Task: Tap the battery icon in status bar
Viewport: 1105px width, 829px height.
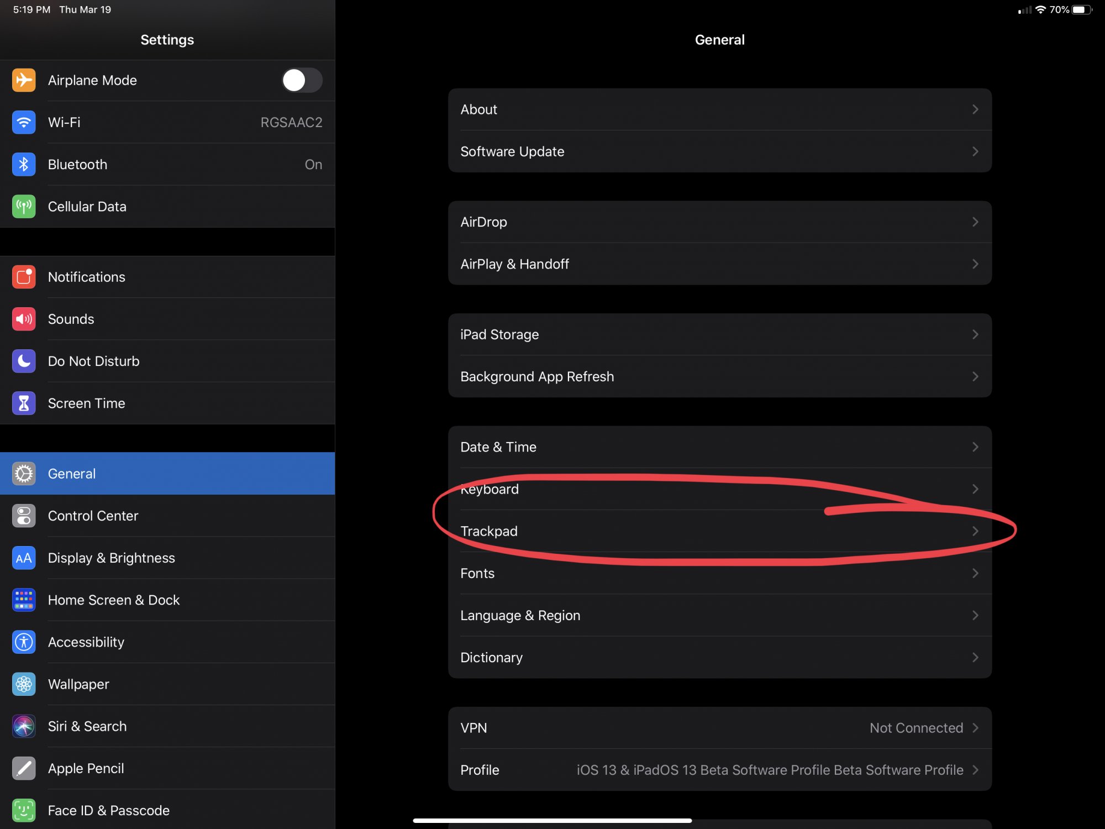Action: (1082, 9)
